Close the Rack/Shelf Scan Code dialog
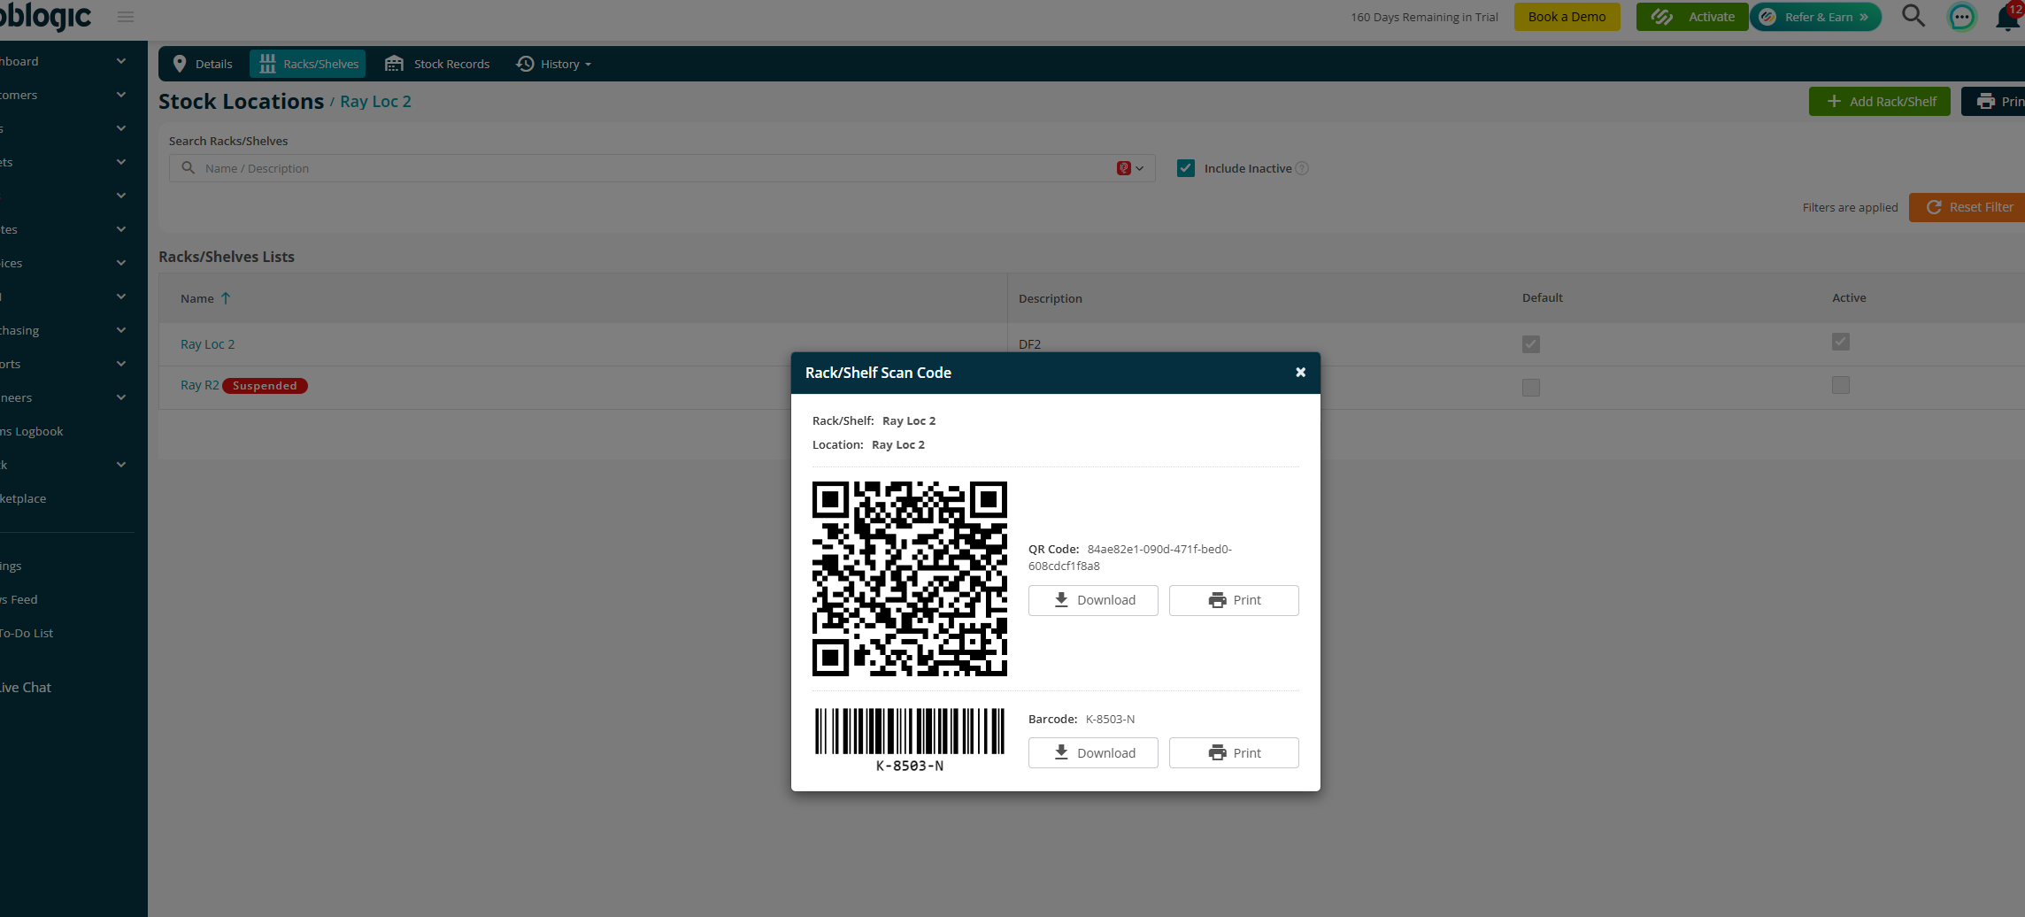Screen dimensions: 2025x917 [x=1300, y=373]
